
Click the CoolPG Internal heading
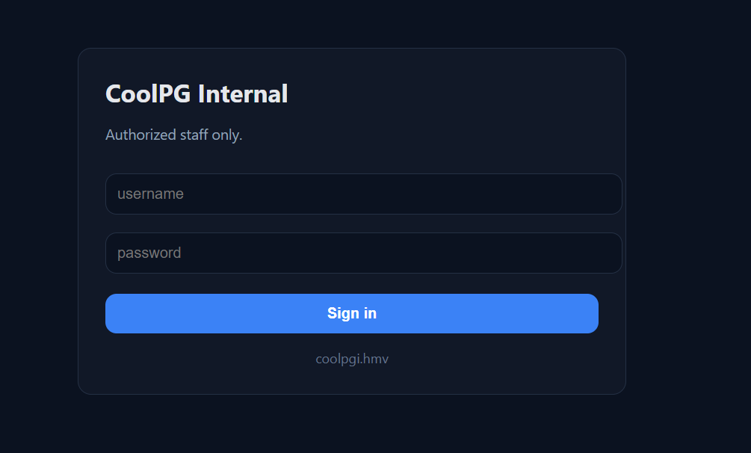point(197,94)
